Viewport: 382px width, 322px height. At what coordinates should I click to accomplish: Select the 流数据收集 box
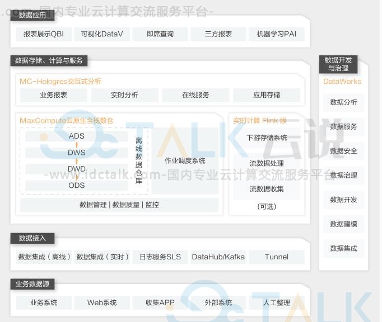pyautogui.click(x=267, y=189)
